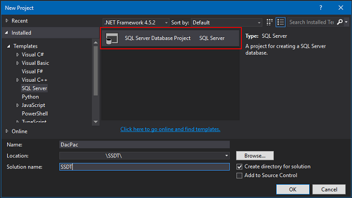Image resolution: width=352 pixels, height=198 pixels.
Task: Click the SQL Server Database Project icon
Action: (112, 38)
